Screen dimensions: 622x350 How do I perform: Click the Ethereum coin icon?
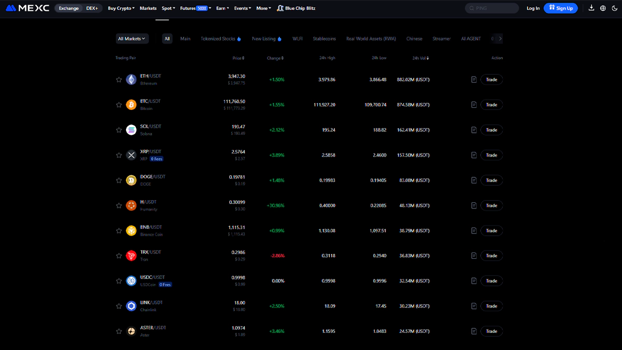click(131, 80)
